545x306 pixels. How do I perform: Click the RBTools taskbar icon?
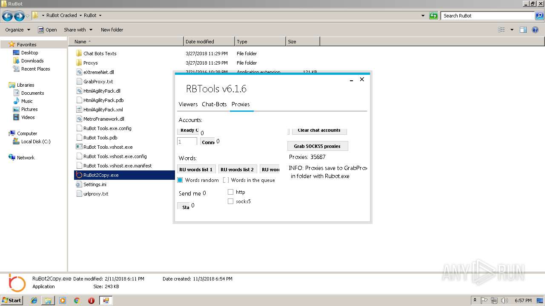[x=106, y=300]
